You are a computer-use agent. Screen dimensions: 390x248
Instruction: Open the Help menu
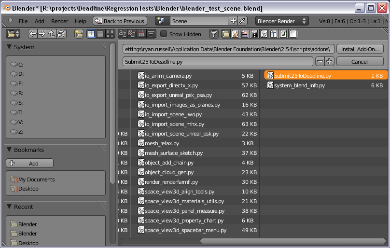(x=80, y=21)
